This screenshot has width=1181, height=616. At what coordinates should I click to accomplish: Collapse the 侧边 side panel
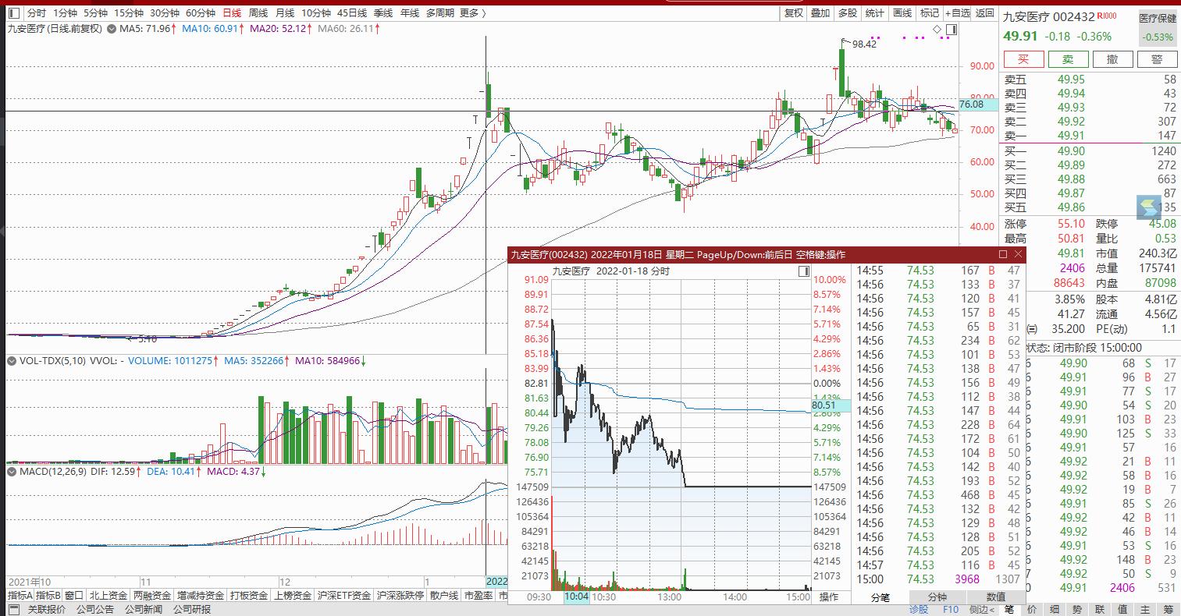click(982, 610)
